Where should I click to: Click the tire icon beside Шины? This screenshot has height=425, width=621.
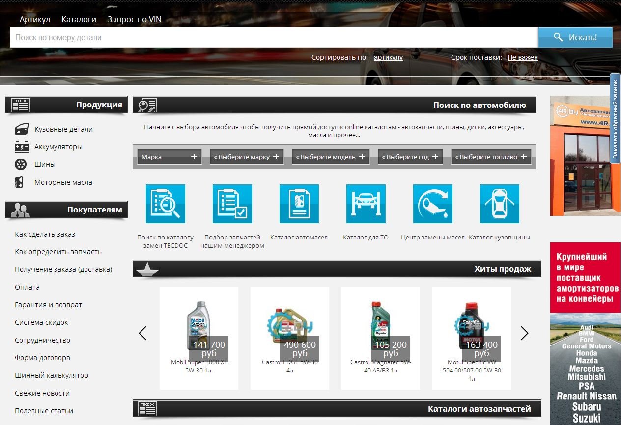21,164
